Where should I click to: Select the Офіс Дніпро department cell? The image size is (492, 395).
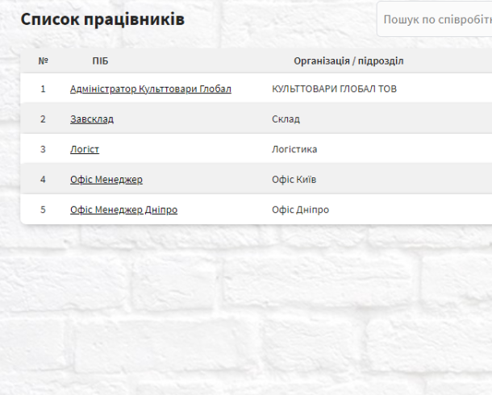click(x=300, y=210)
